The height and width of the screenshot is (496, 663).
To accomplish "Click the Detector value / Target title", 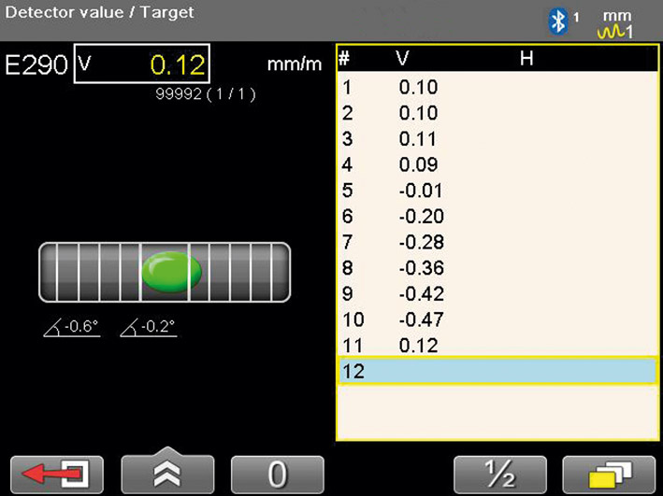I will pyautogui.click(x=100, y=12).
